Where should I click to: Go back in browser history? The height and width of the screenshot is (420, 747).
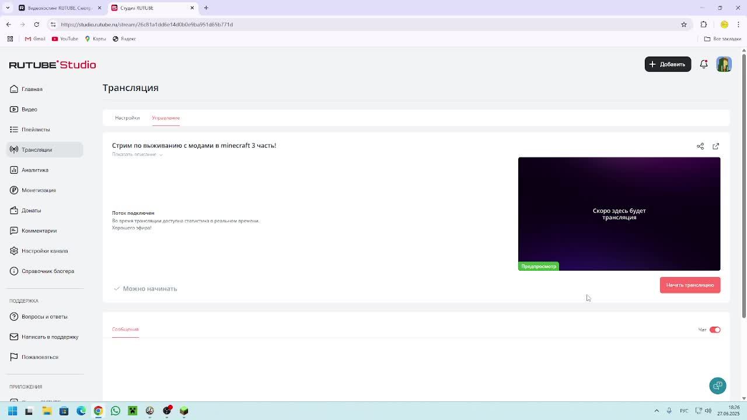[x=9, y=24]
